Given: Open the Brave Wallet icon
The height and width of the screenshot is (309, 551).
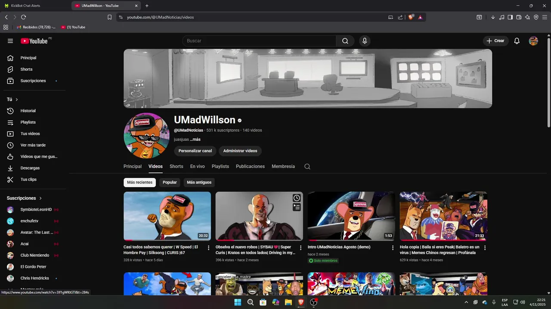Looking at the screenshot, I should 519,17.
